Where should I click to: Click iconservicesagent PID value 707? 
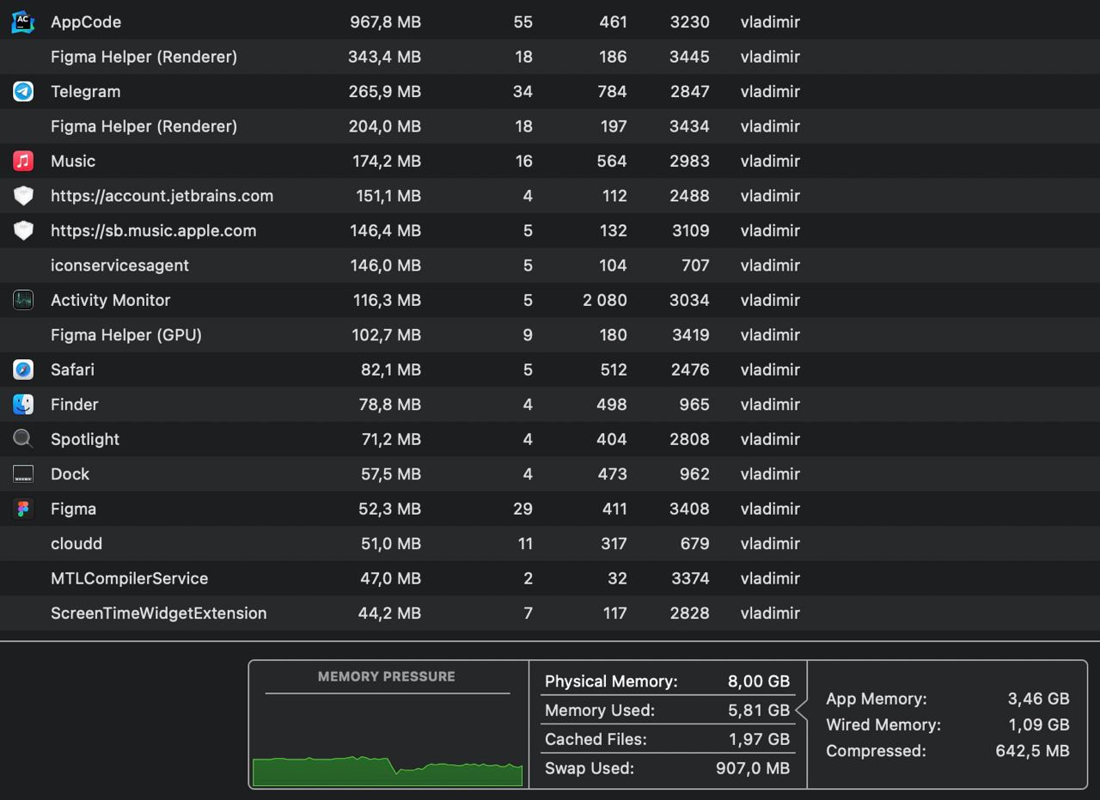[x=694, y=266]
